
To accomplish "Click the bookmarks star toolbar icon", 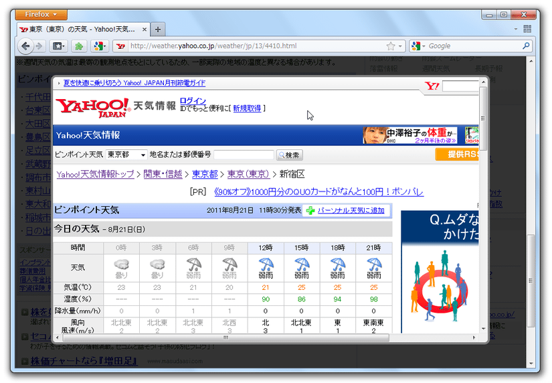I will coord(58,46).
